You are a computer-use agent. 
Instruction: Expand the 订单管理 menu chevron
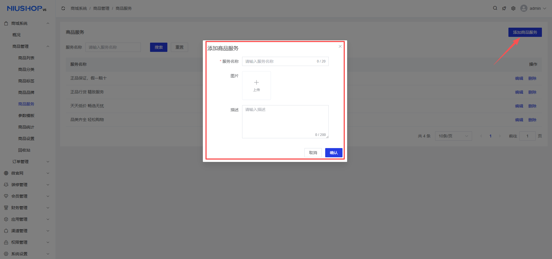(48, 162)
